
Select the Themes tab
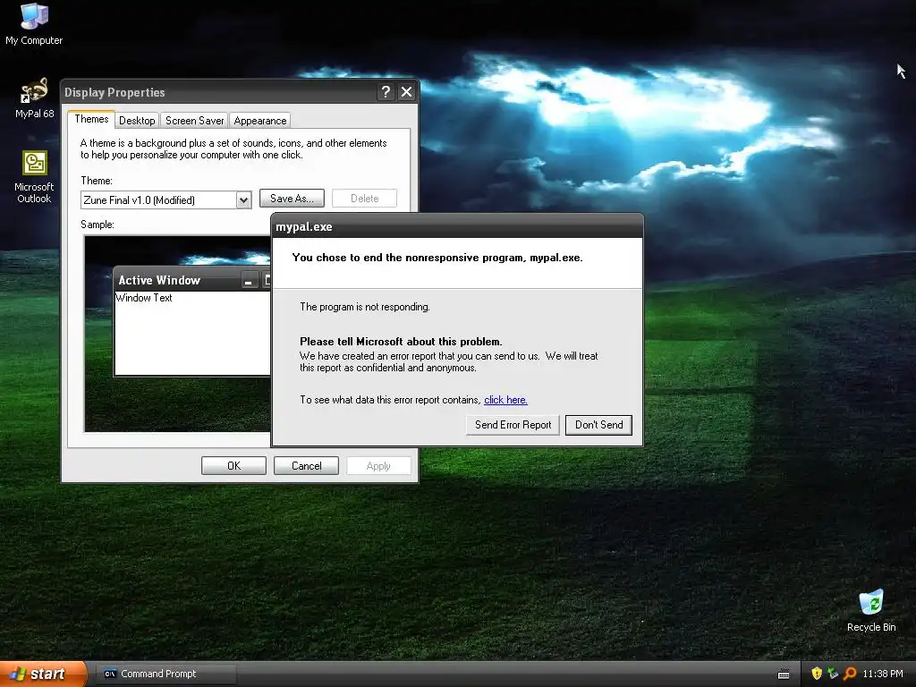tap(91, 119)
